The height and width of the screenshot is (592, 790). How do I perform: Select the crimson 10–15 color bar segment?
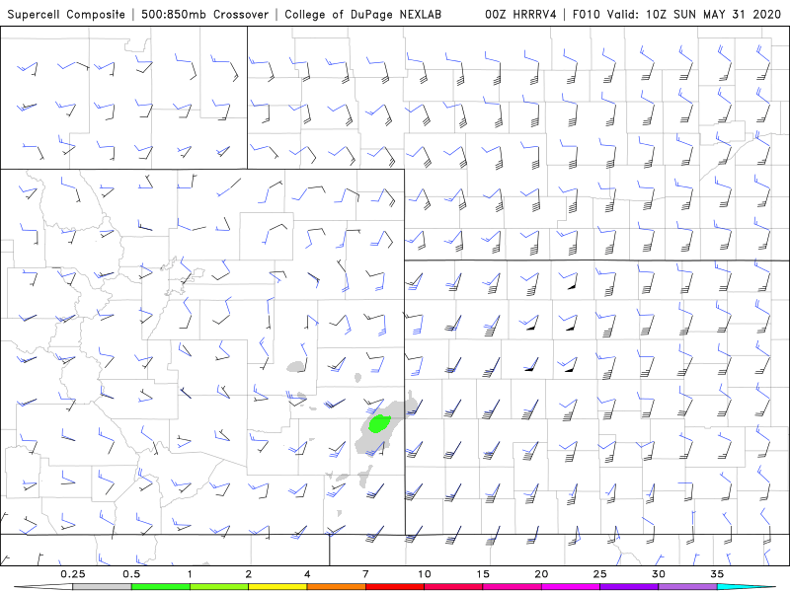coord(453,587)
